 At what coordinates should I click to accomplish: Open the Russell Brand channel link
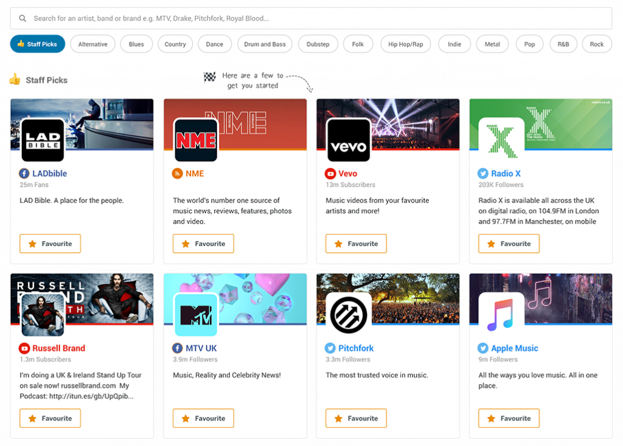point(58,348)
